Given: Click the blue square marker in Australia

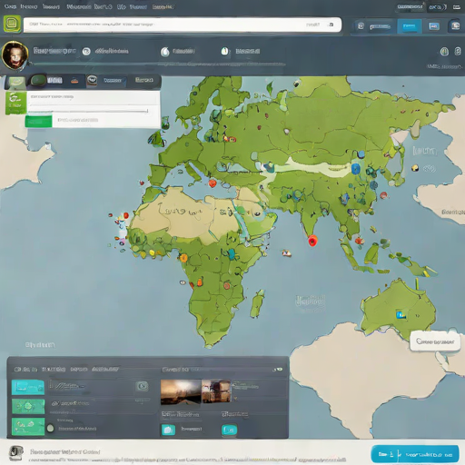Looking at the screenshot, I should tap(401, 314).
